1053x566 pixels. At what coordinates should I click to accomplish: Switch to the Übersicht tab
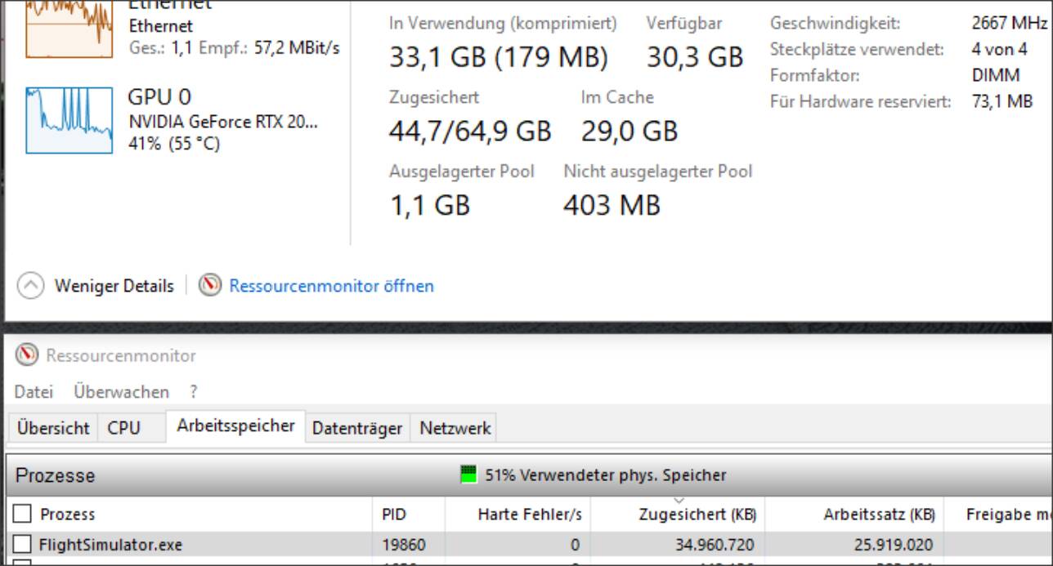(53, 428)
